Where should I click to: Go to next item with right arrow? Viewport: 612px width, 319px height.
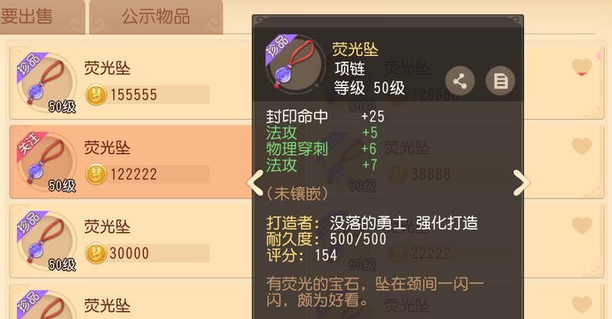521,183
